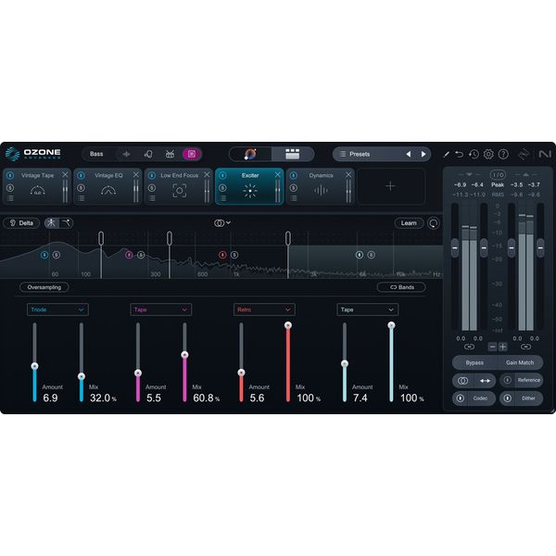Select the post-filter curve icon
Screen dimensions: 556x556
(66, 223)
